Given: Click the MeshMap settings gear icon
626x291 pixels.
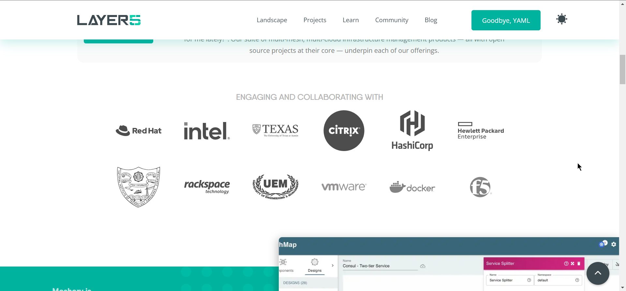Looking at the screenshot, I should (614, 244).
